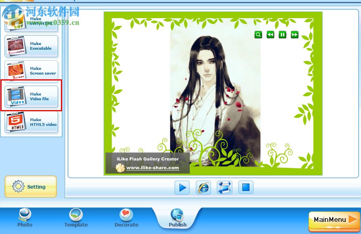This screenshot has height=234, width=361.
Task: Switch to the Template tab
Action: (x=76, y=218)
